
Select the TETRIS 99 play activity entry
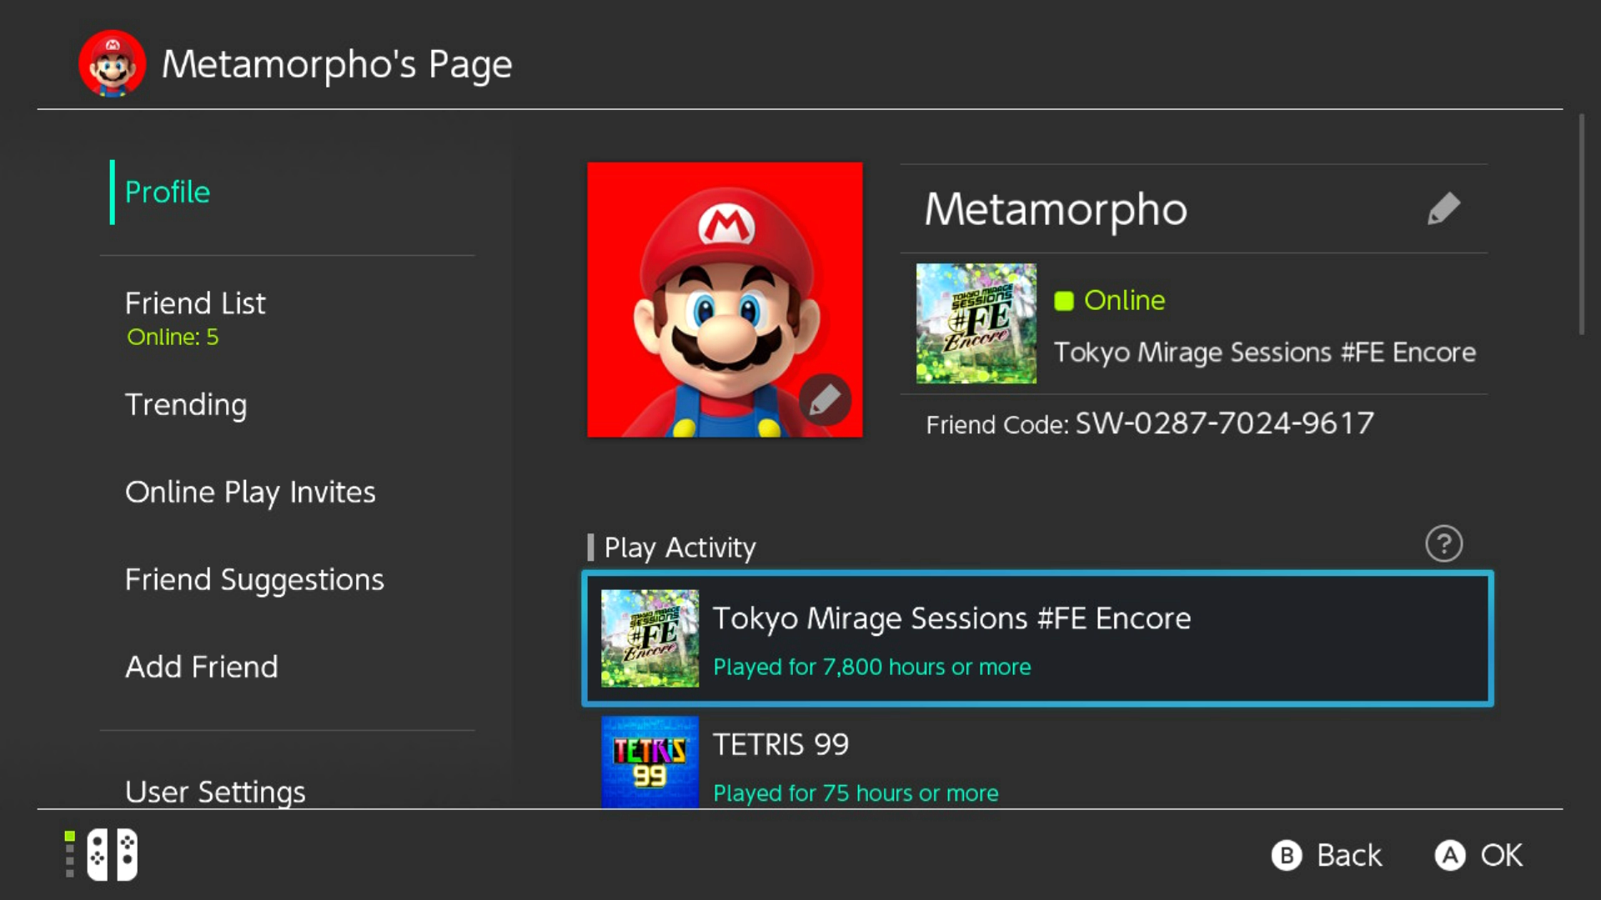tap(1037, 762)
